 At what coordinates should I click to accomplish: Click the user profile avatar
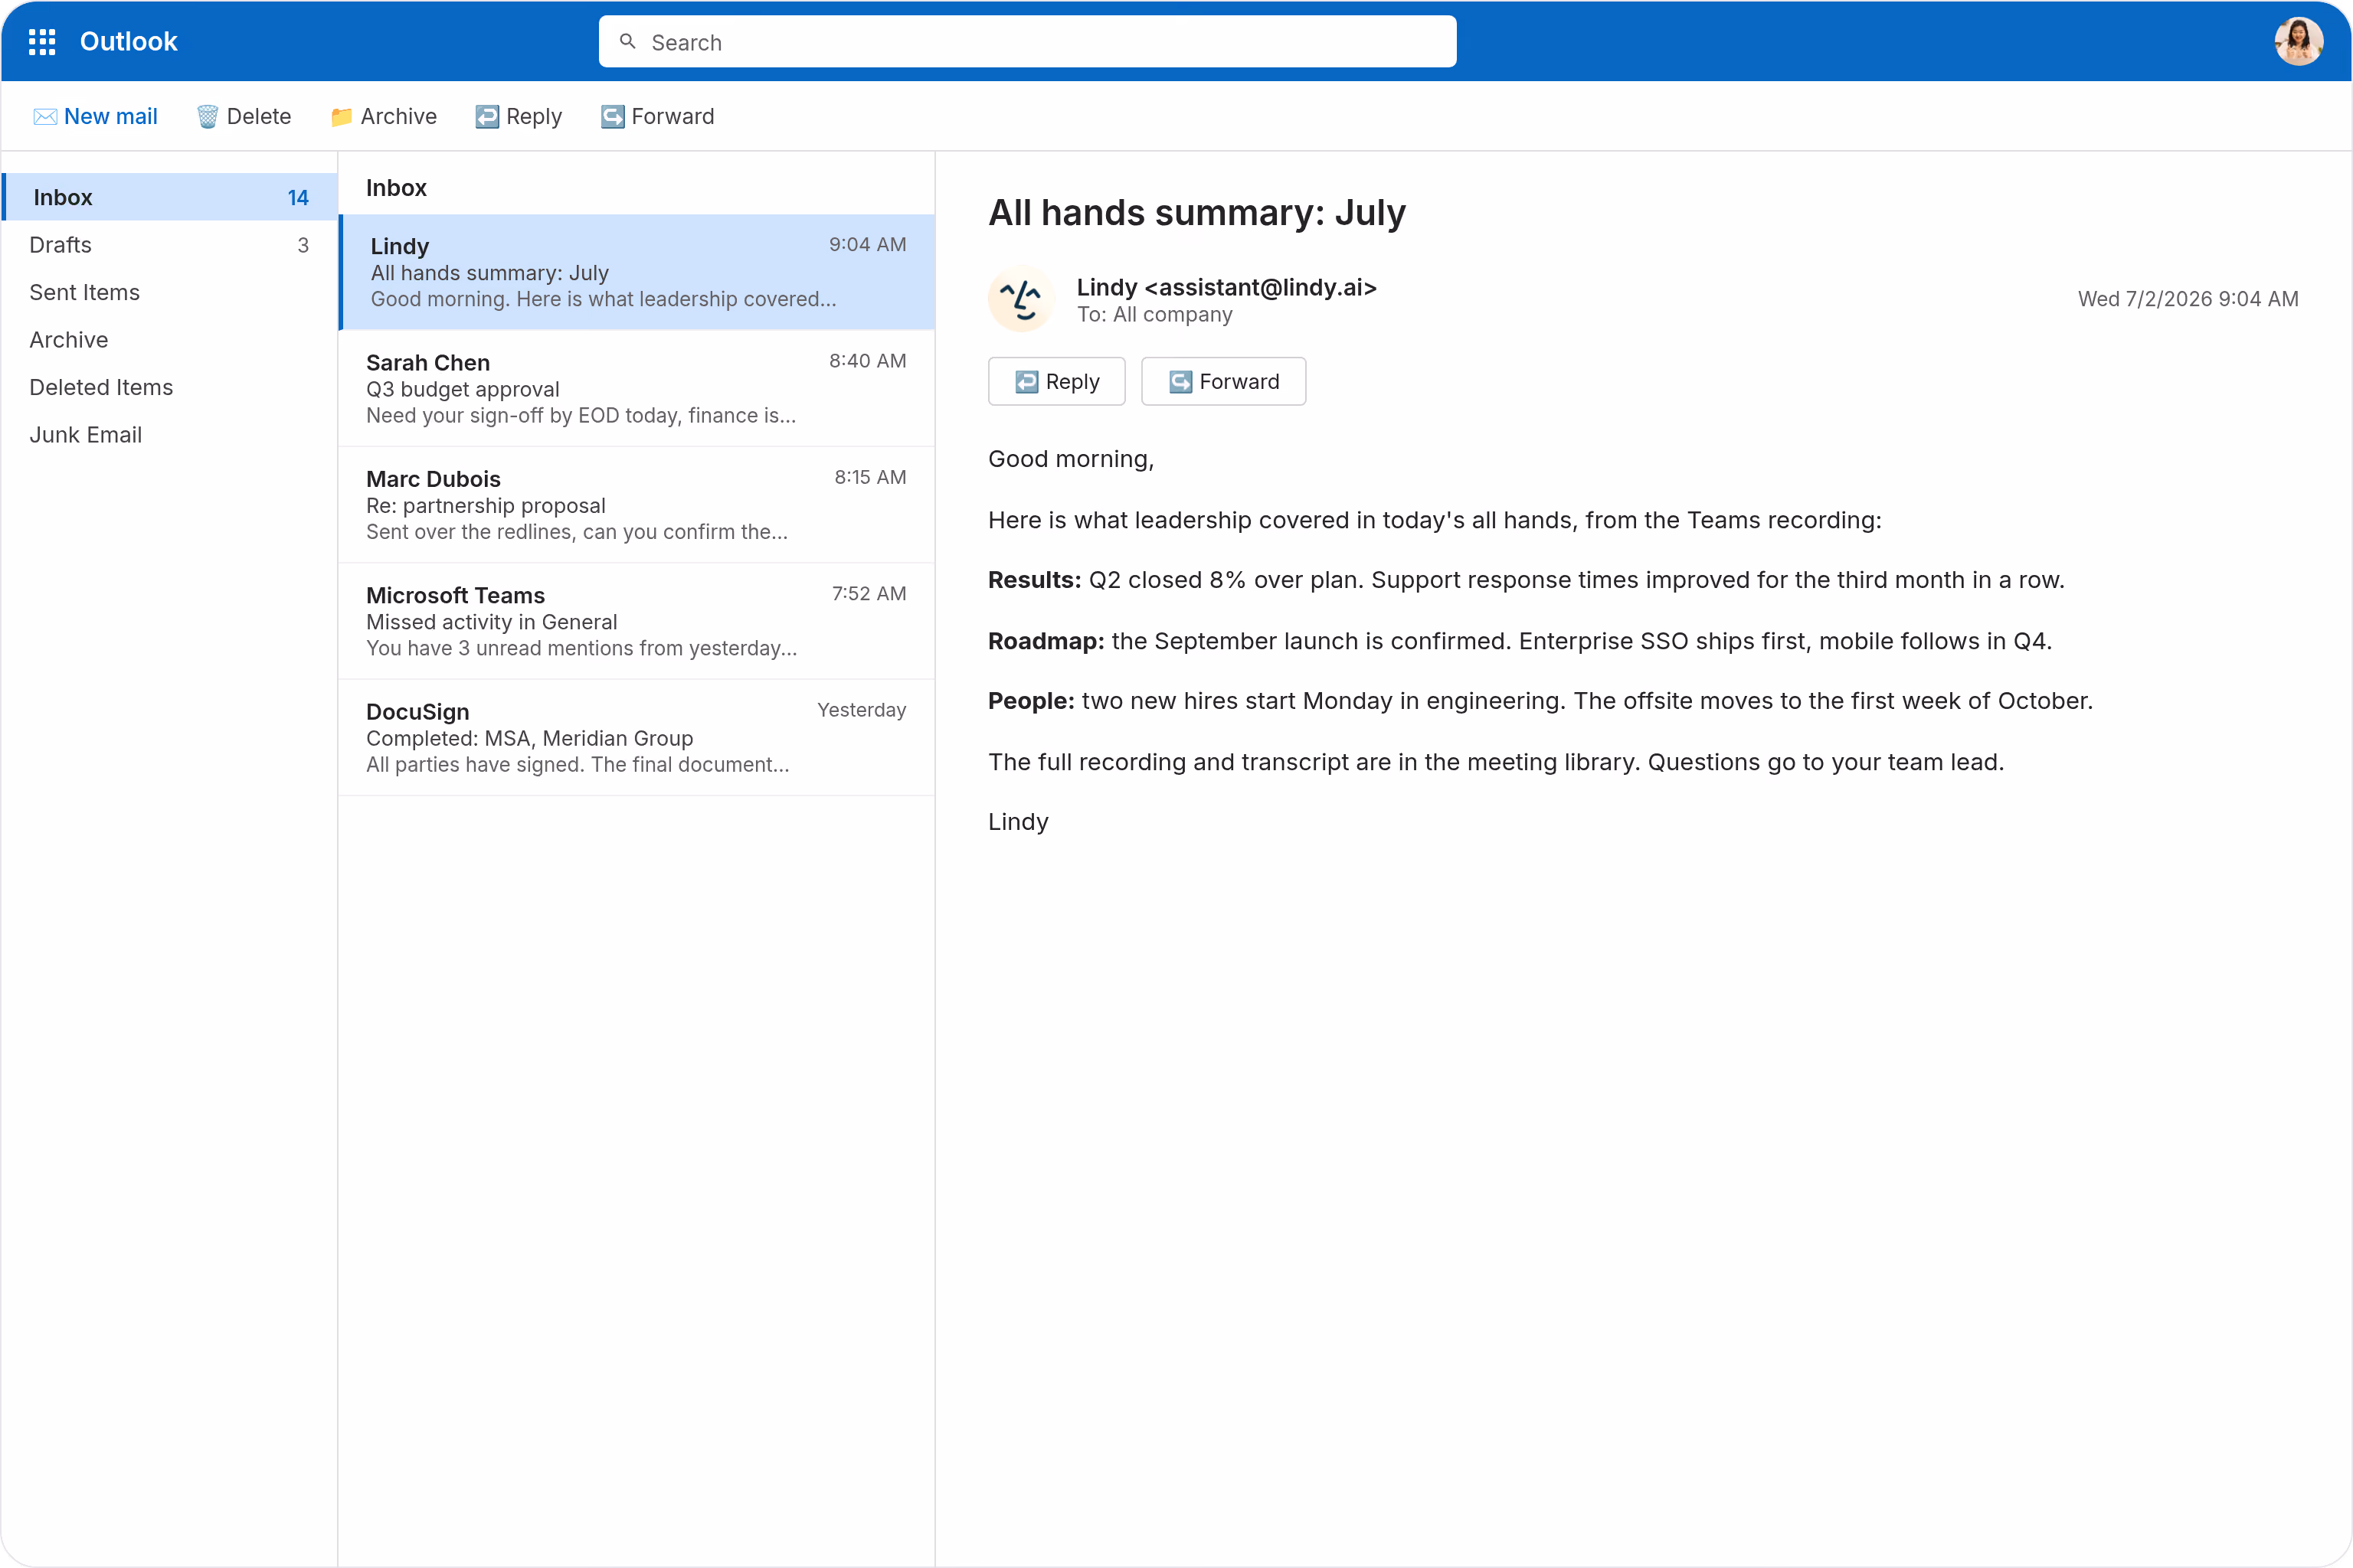[x=2298, y=41]
